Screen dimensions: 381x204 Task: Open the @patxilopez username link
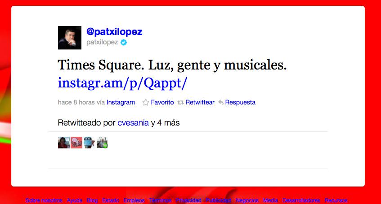(114, 31)
